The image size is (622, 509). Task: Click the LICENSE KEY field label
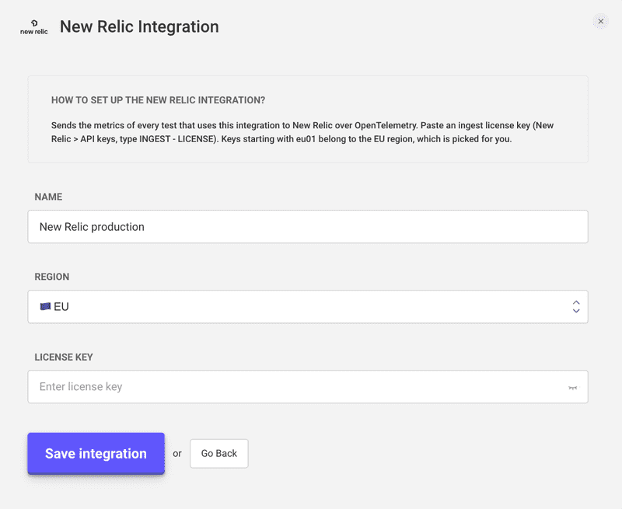tap(64, 357)
